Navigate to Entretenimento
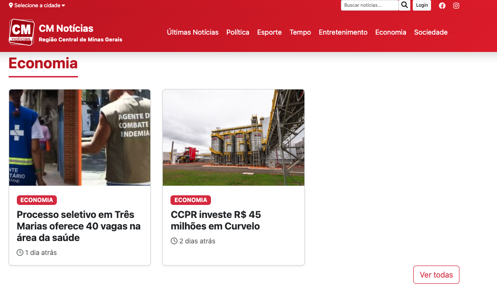Image resolution: width=497 pixels, height=305 pixels. [x=343, y=32]
